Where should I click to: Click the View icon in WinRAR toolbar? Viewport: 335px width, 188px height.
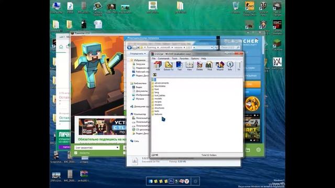(x=189, y=66)
